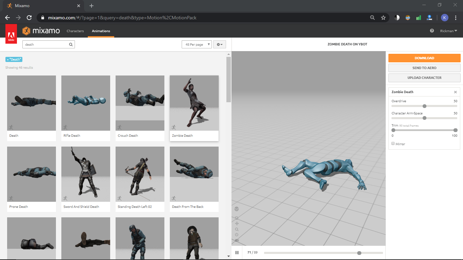
Task: Go back in the browser
Action: [x=7, y=18]
